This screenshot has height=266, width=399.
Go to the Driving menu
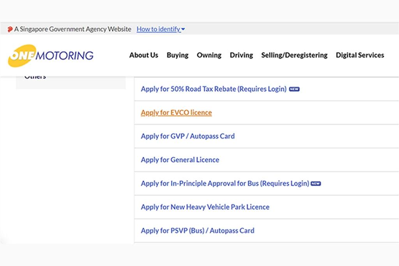pos(241,55)
